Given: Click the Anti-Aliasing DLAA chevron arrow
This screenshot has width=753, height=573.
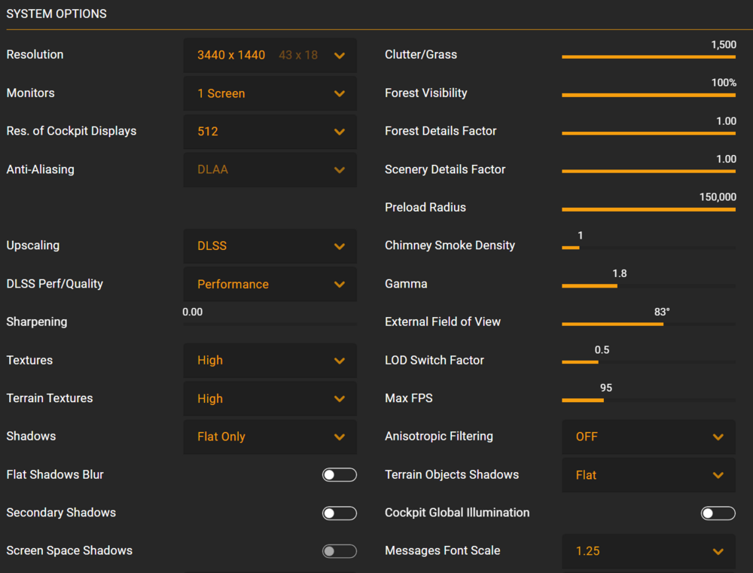Looking at the screenshot, I should [x=340, y=170].
